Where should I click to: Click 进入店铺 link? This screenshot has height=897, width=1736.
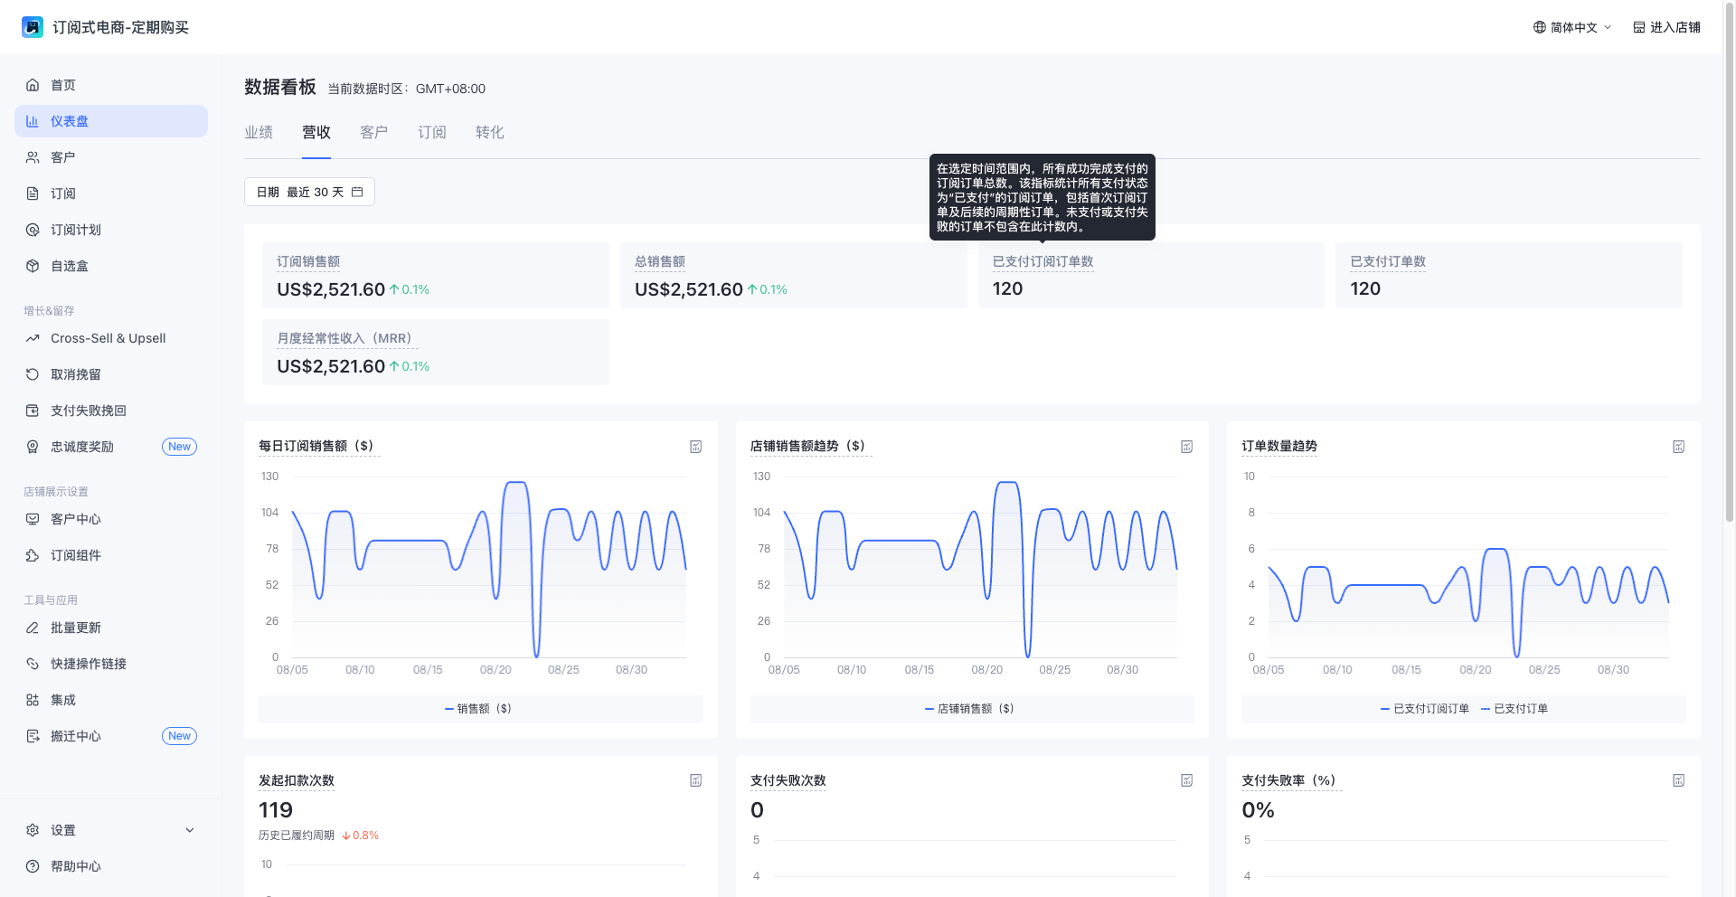1667,27
